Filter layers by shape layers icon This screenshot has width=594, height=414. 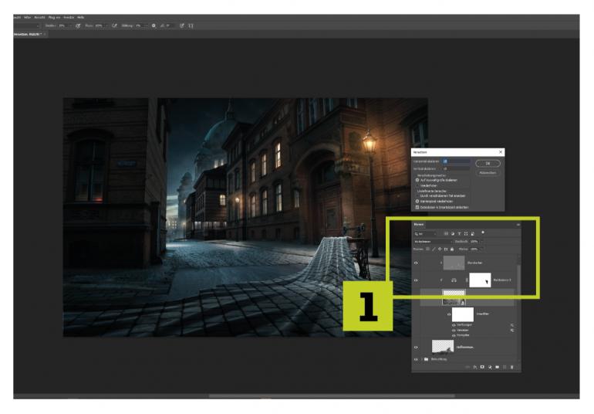(x=466, y=234)
